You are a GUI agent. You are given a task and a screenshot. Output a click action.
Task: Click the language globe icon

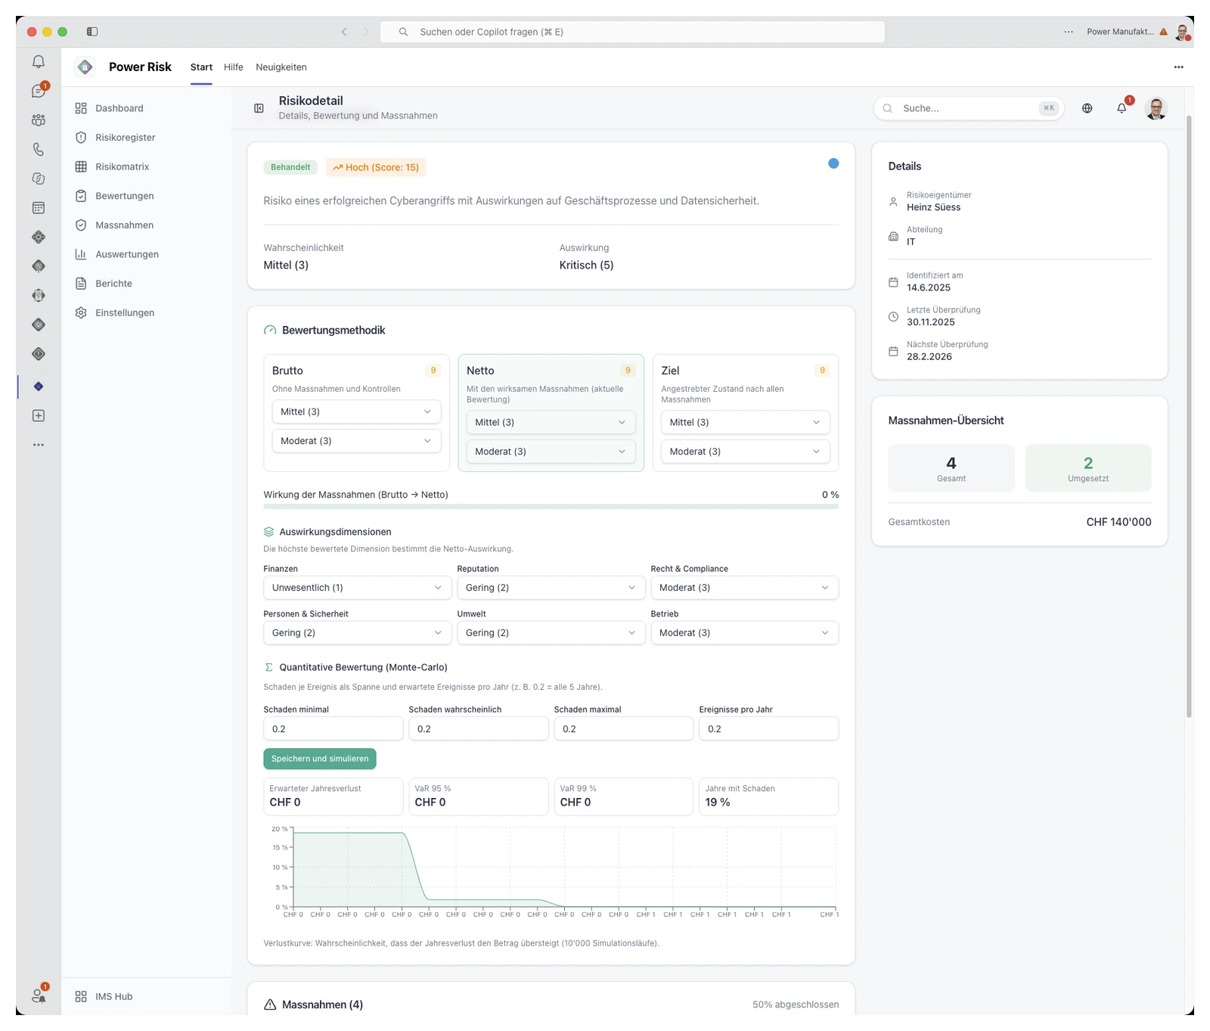click(1087, 108)
